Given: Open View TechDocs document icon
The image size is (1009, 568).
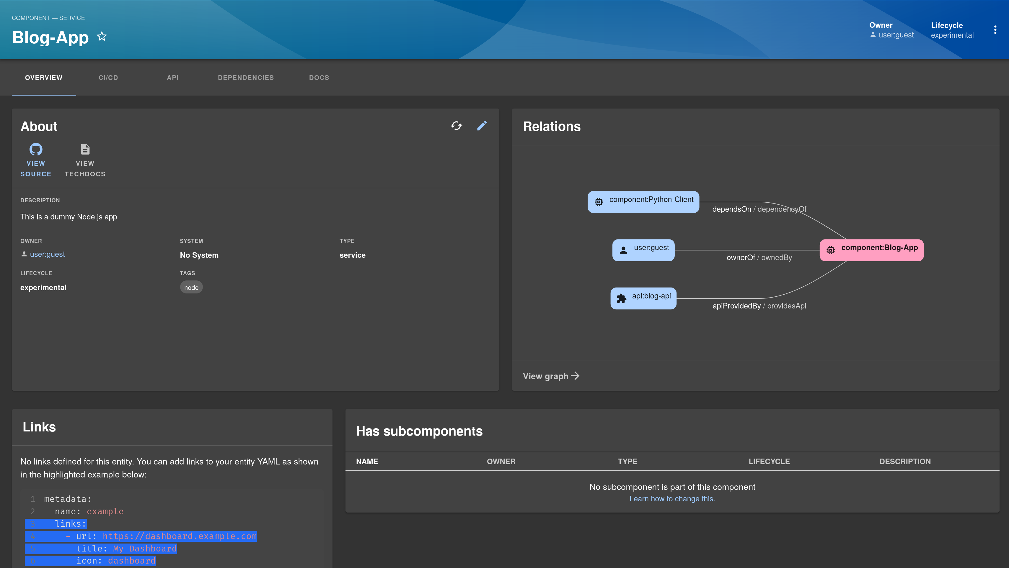Looking at the screenshot, I should [85, 150].
